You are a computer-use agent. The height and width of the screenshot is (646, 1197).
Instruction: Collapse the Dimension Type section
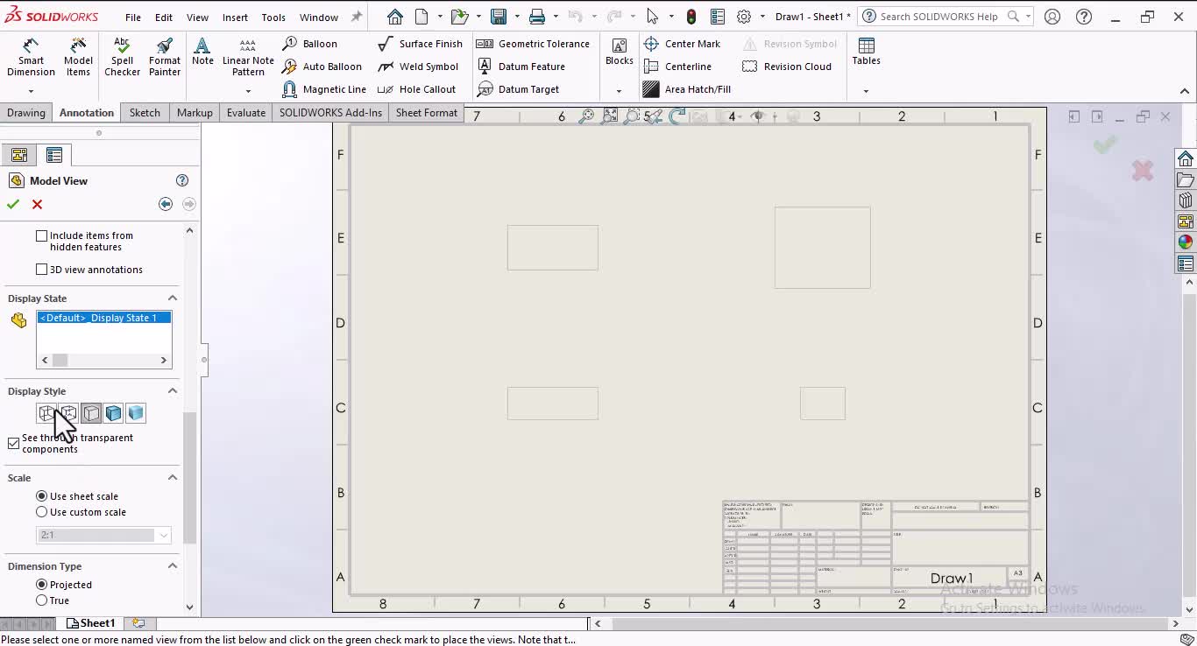point(173,565)
